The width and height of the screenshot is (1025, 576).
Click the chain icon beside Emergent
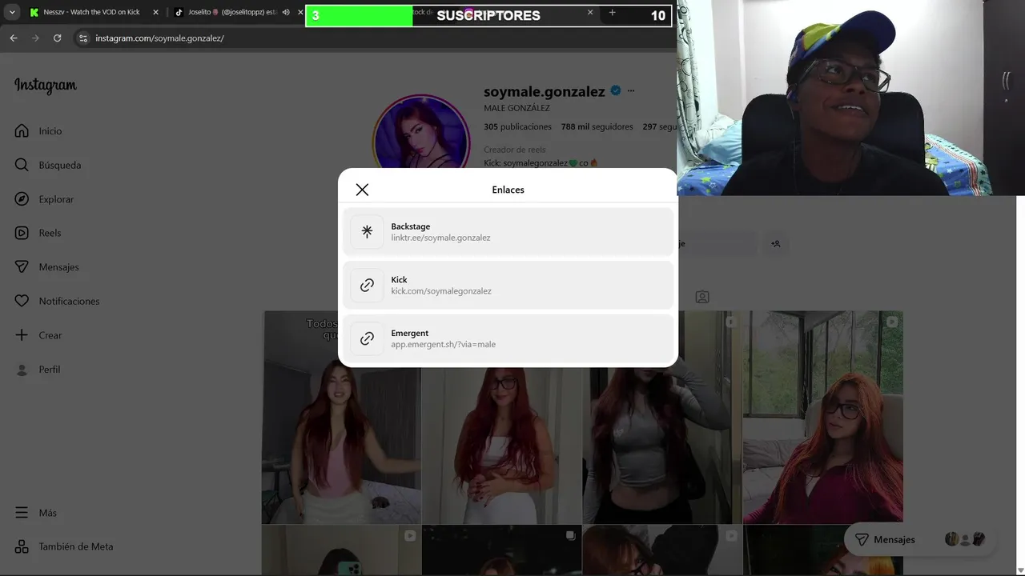[x=367, y=338]
